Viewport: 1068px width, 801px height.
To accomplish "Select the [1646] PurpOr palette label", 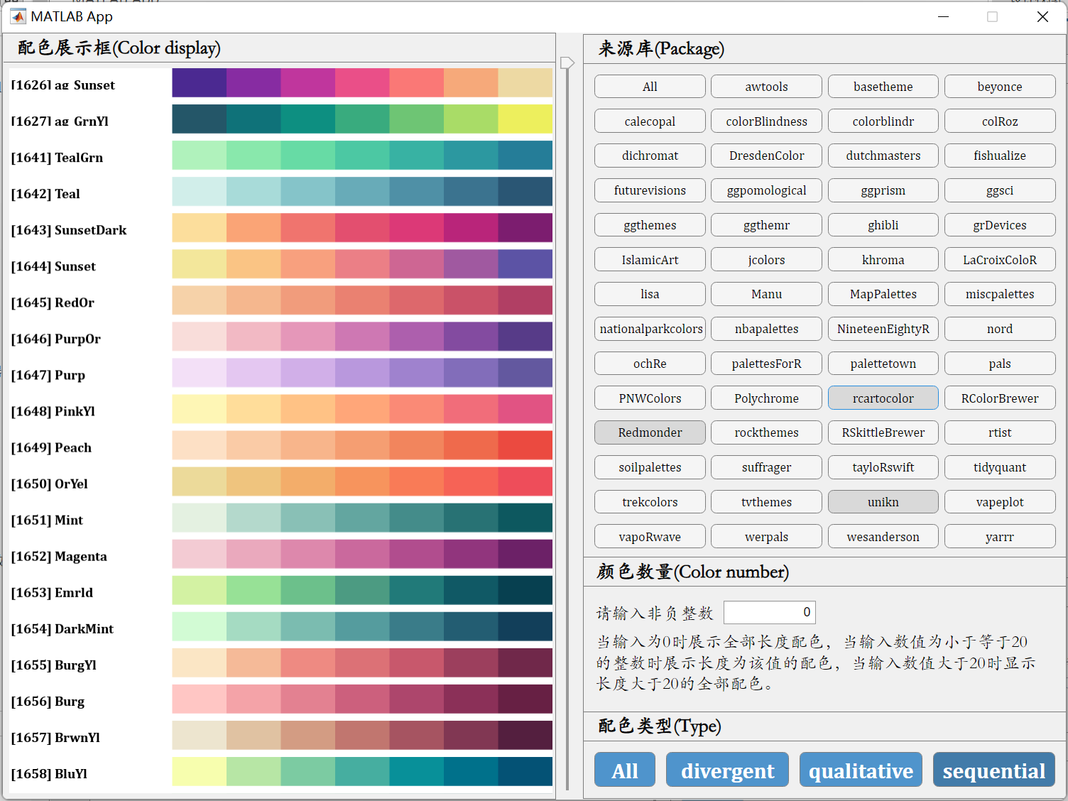I will pos(56,339).
